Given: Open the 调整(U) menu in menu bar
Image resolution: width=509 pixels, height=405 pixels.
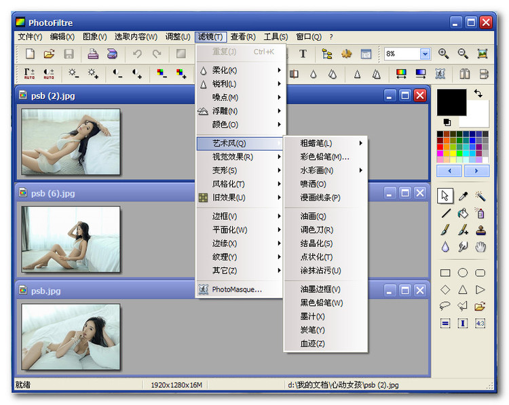Looking at the screenshot, I should pos(178,37).
